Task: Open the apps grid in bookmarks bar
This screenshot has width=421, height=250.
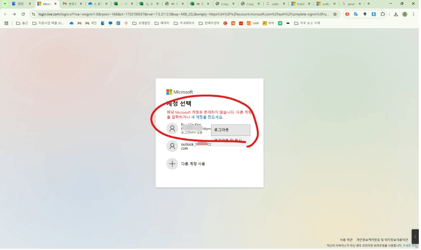Action: 6,23
